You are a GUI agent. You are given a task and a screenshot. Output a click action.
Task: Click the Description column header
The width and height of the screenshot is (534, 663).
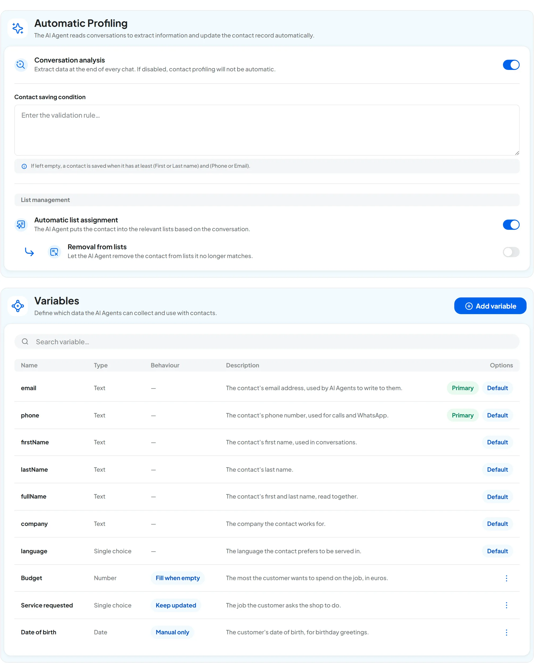242,365
